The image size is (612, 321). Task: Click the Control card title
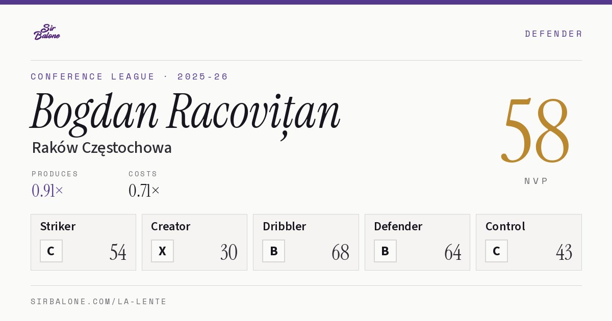505,226
